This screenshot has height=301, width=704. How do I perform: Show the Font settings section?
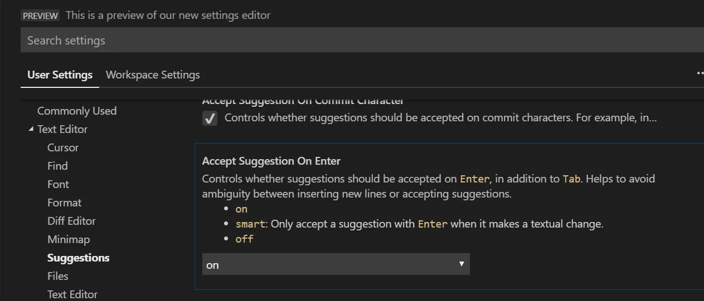pos(58,184)
